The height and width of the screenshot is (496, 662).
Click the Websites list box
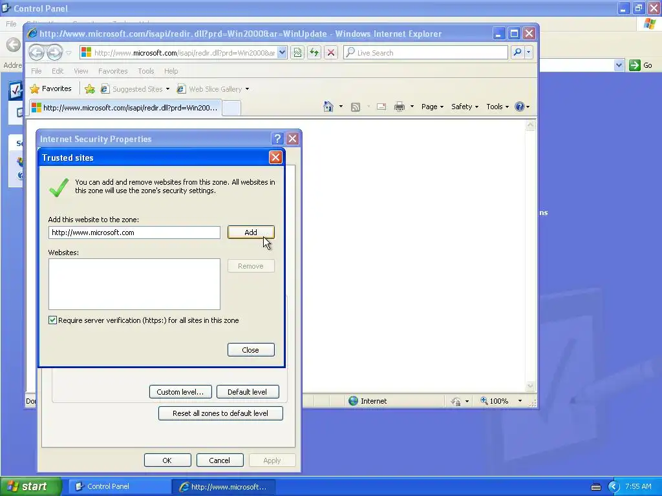point(134,284)
